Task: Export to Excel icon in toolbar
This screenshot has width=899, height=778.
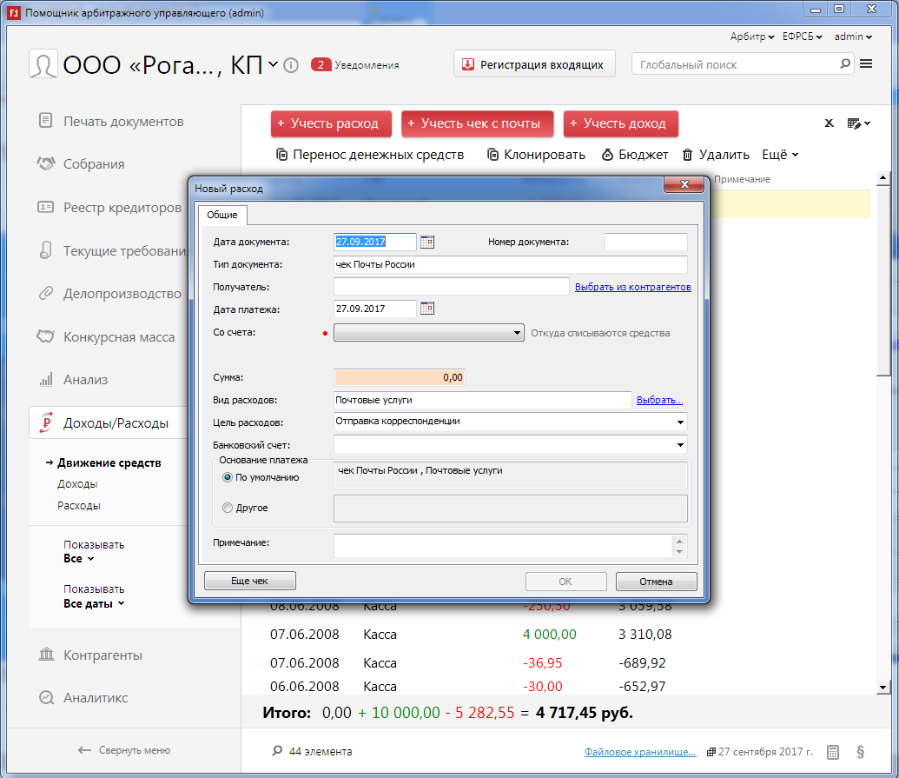Action: (x=829, y=123)
